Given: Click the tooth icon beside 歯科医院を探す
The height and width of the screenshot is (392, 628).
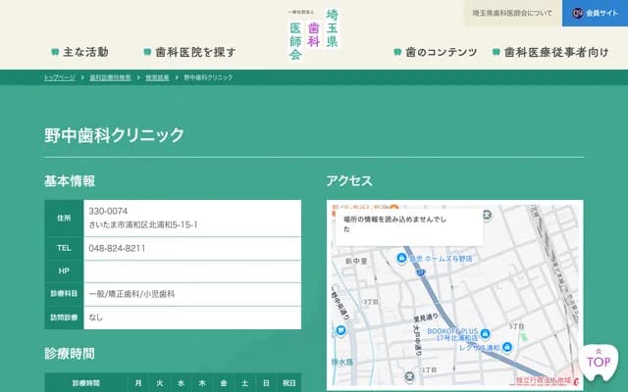Looking at the screenshot, I should tap(147, 52).
